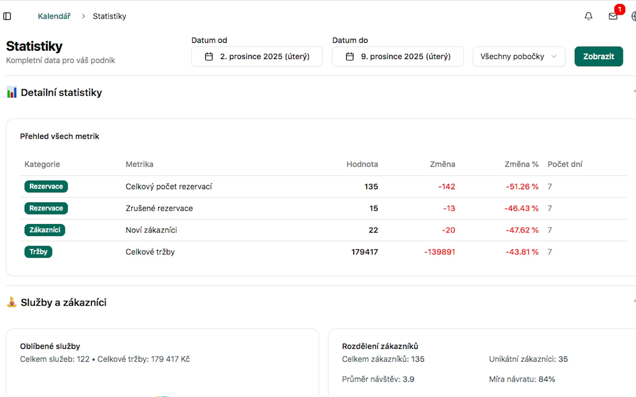
Task: Click the Tržby category badge
Action: (x=38, y=252)
